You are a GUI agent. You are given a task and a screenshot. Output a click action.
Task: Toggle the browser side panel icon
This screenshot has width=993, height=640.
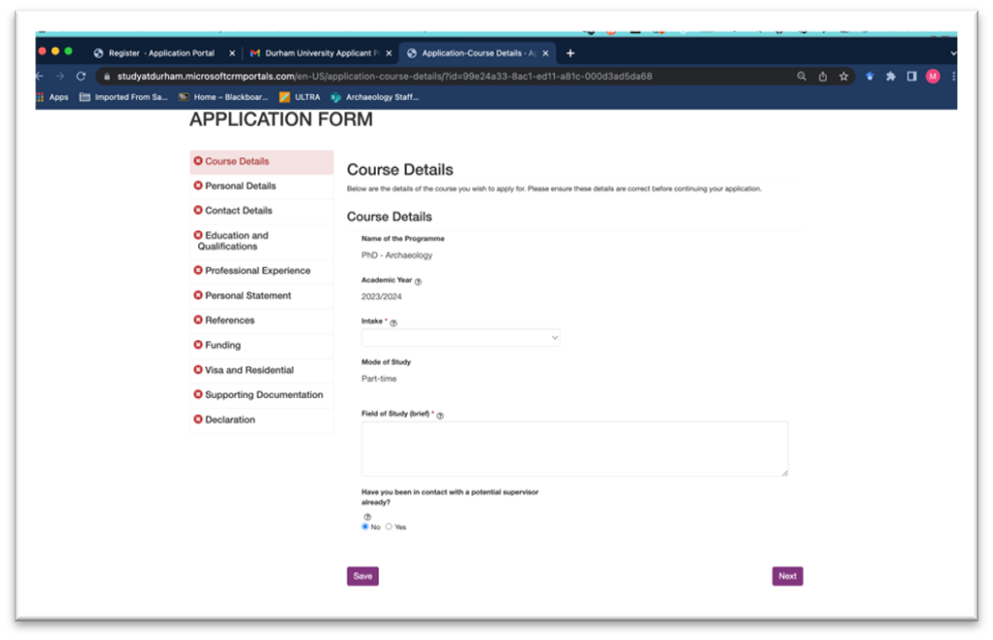tap(912, 76)
